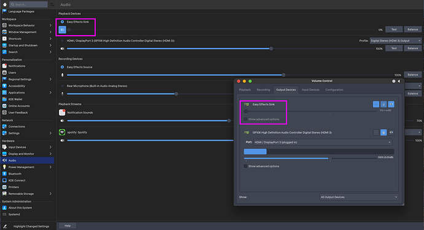
Task: Toggle lock channels for GP106 device
Action: pos(383,132)
